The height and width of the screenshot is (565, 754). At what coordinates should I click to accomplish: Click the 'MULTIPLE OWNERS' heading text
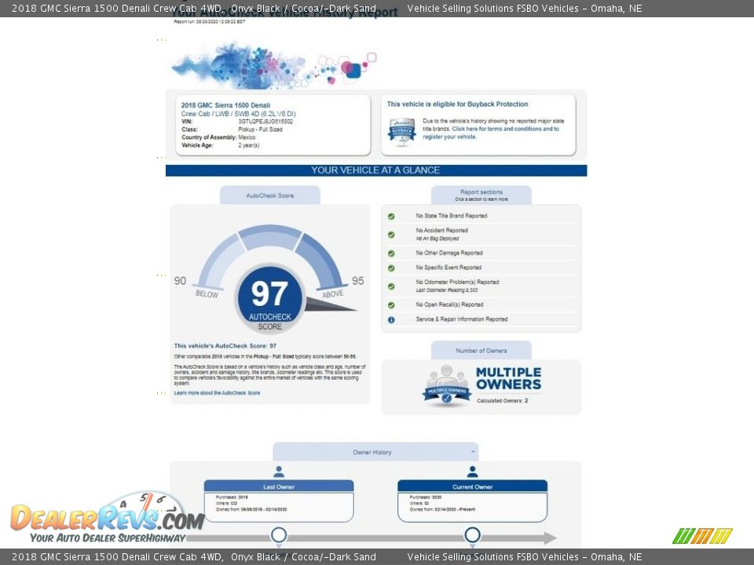(x=509, y=378)
